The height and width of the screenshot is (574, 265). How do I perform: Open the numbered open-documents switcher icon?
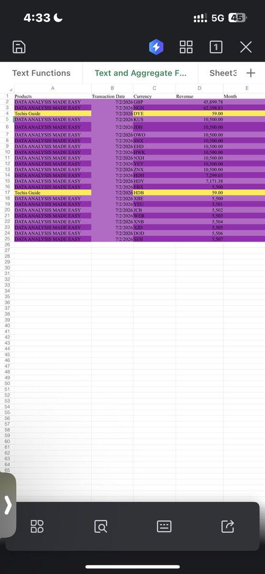[216, 47]
